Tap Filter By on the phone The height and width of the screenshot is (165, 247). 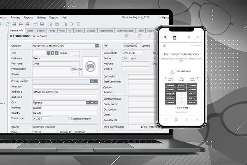click(195, 46)
